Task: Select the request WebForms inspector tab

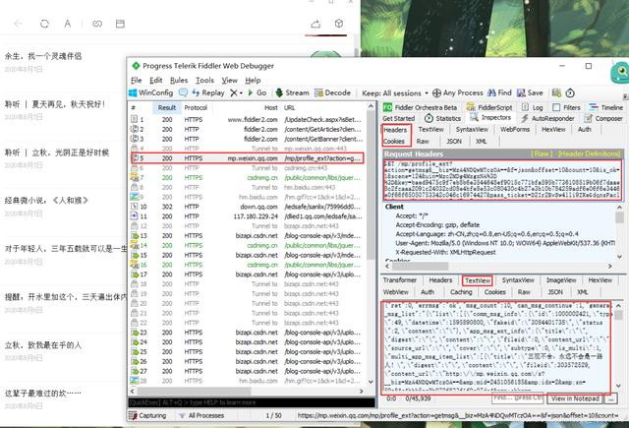Action: tap(515, 129)
